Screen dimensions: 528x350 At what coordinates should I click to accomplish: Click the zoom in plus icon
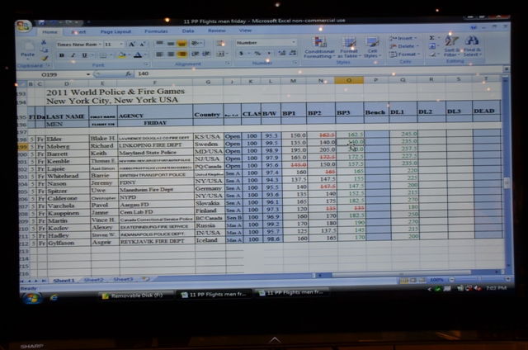point(508,278)
